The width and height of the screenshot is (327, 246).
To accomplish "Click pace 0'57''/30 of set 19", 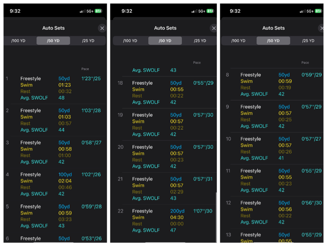I will coord(203,115).
